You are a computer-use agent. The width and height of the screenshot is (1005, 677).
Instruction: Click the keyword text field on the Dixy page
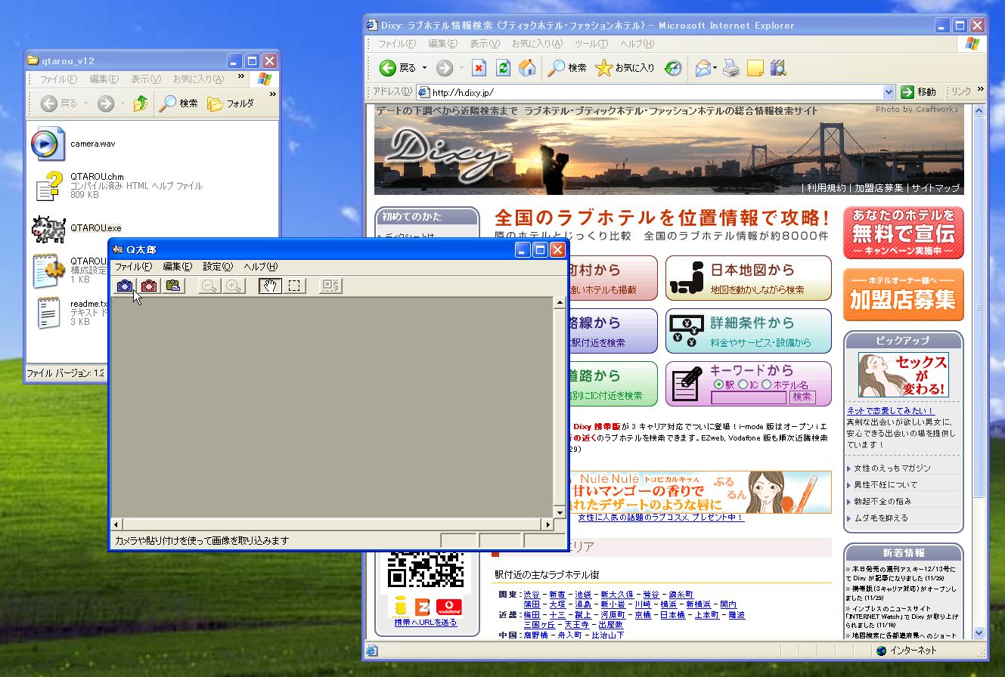coord(749,397)
